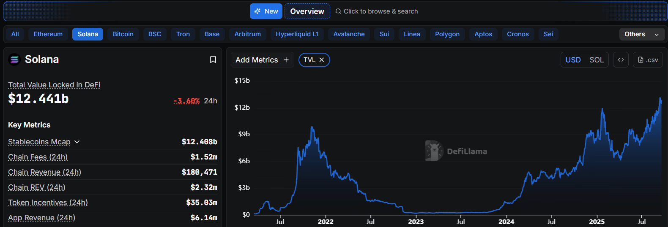
Task: Select the Tron chain filter
Action: coord(183,34)
